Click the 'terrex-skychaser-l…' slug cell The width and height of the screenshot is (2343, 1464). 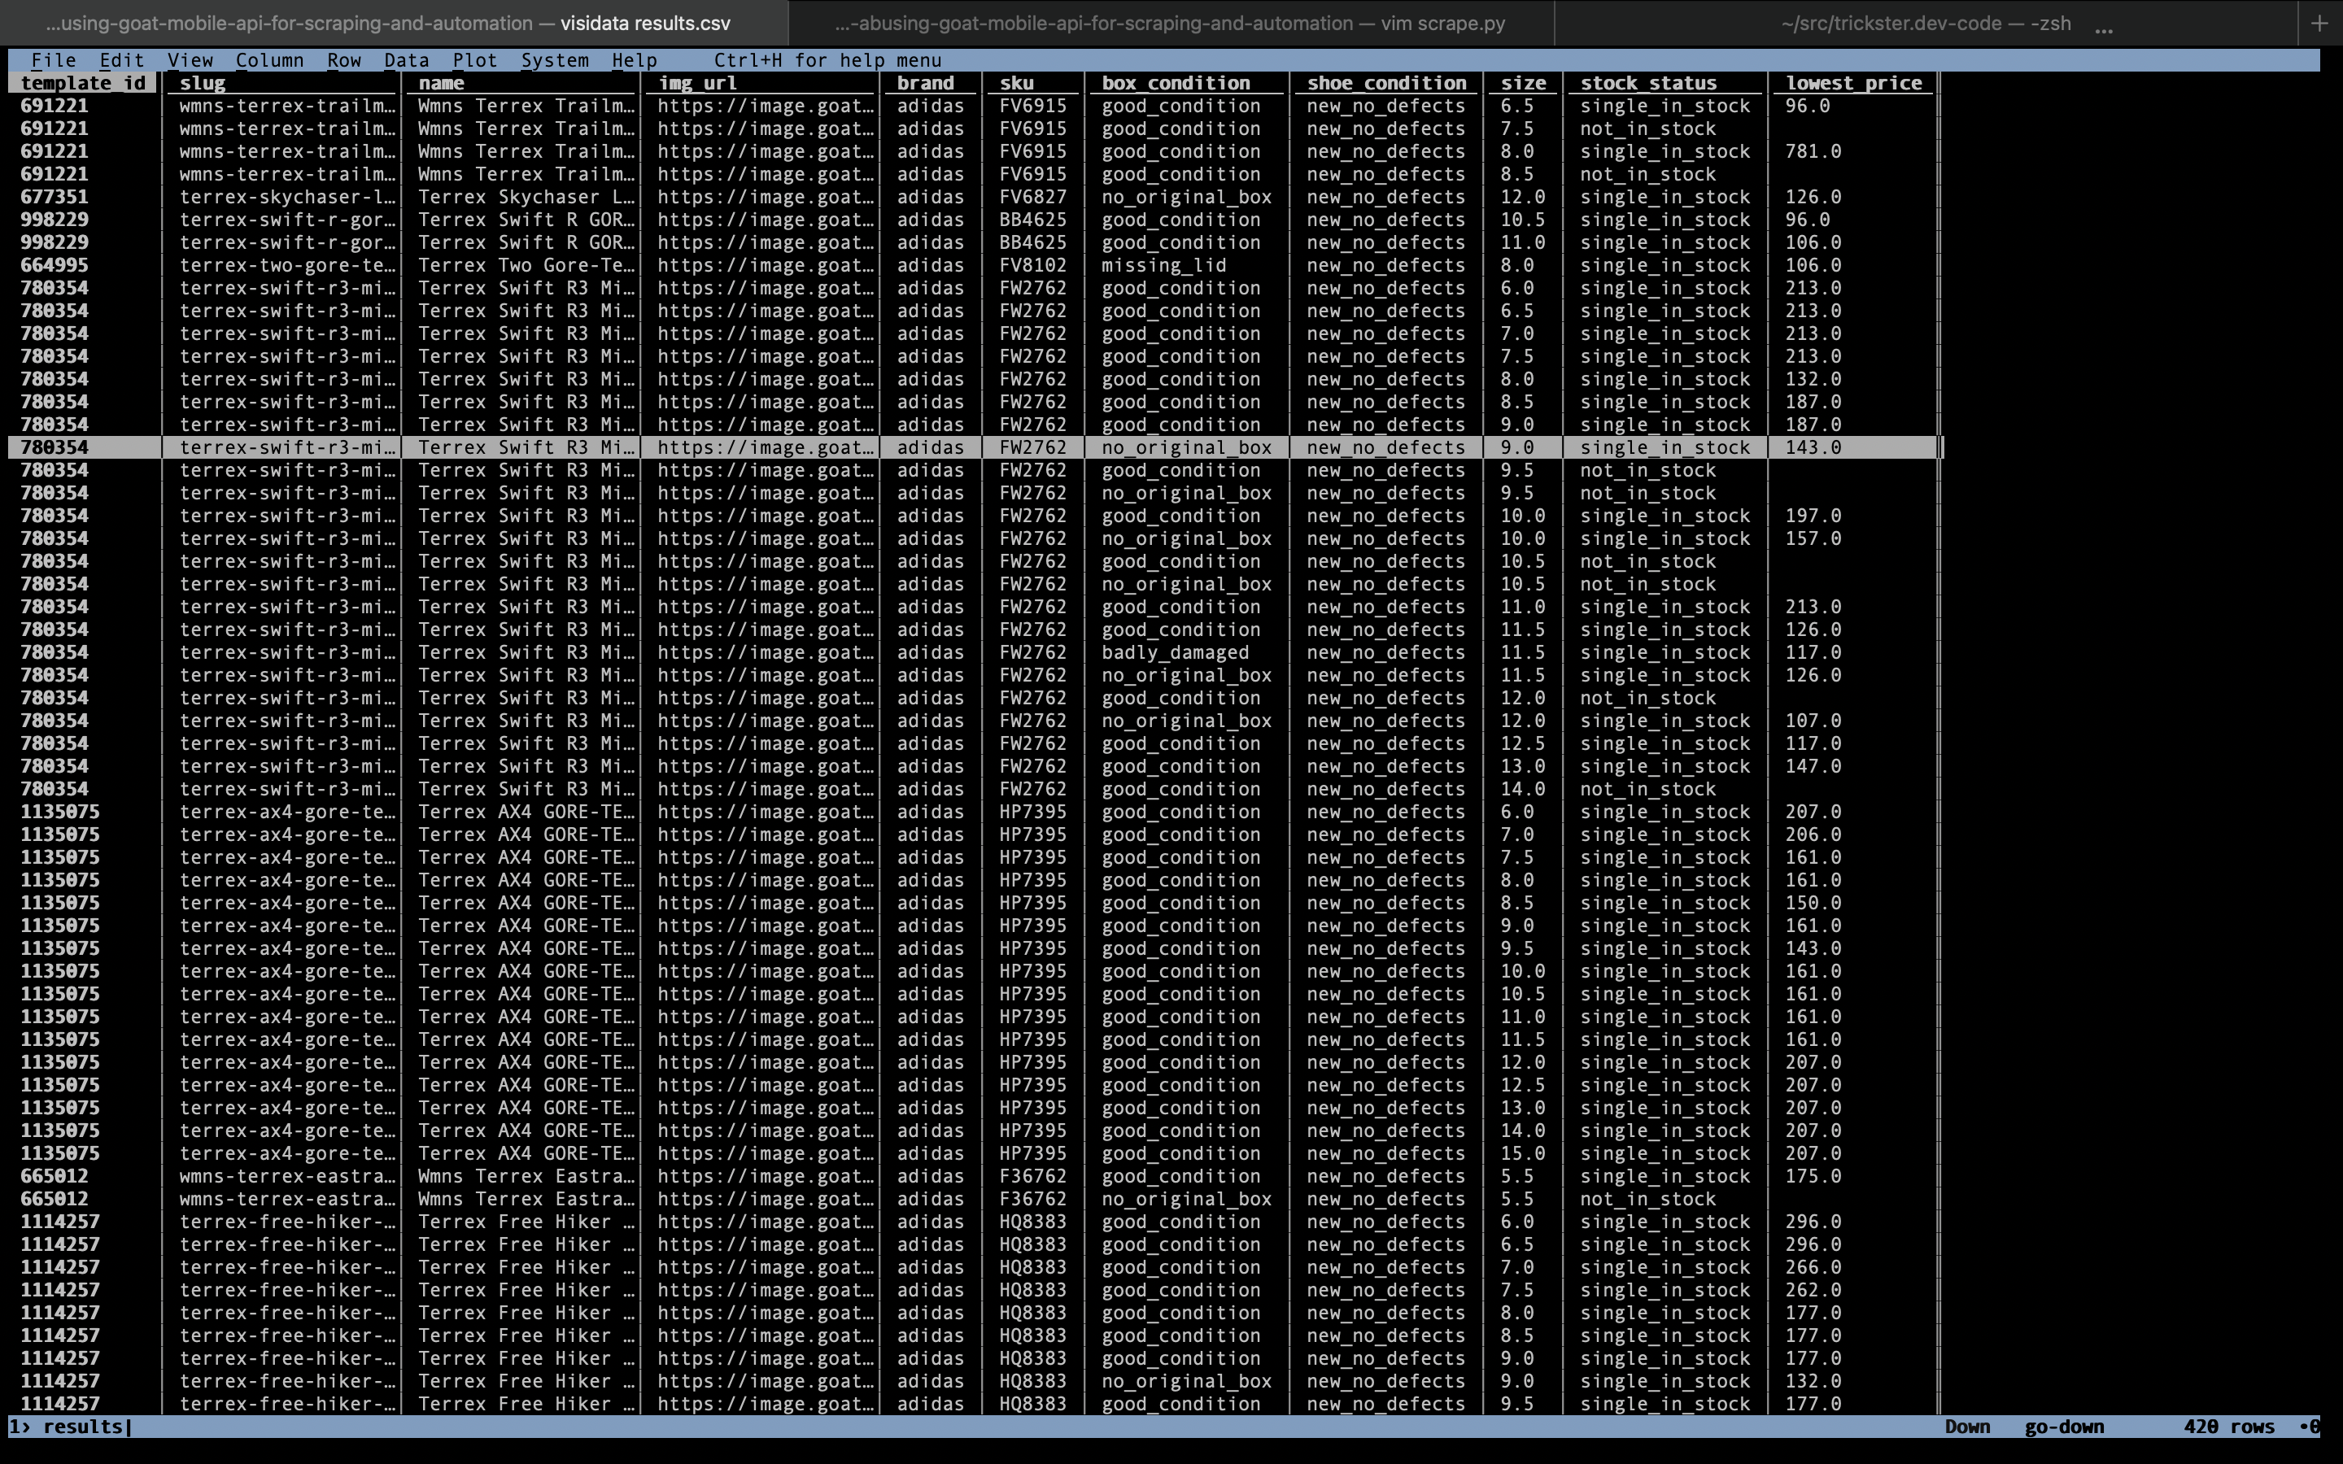tap(287, 197)
